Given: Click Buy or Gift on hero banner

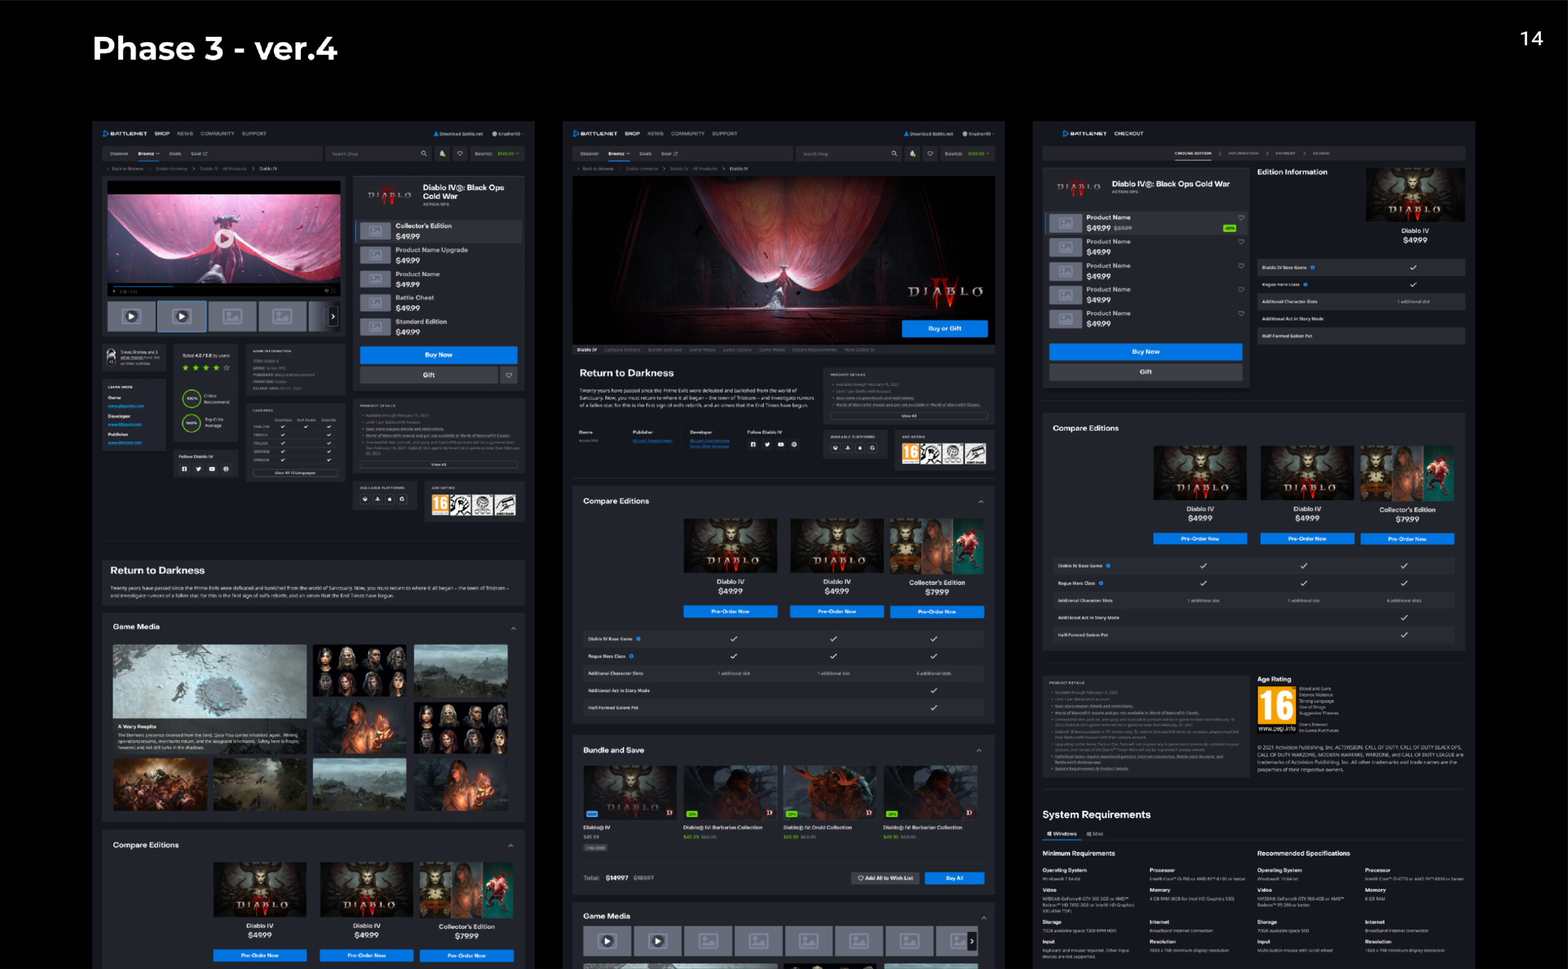Looking at the screenshot, I should pos(944,329).
